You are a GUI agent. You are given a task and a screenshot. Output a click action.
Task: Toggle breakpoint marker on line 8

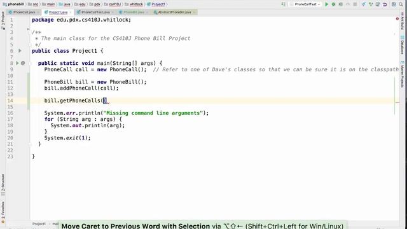(23, 63)
